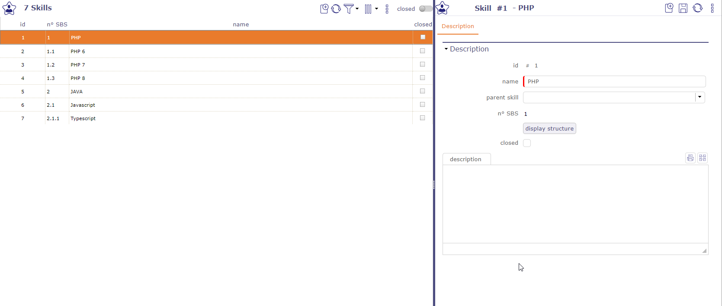
Task: Click the columns selector icon
Action: 368,9
